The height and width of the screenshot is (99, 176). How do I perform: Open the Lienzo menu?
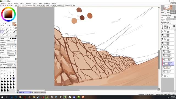click(x=16, y=3)
